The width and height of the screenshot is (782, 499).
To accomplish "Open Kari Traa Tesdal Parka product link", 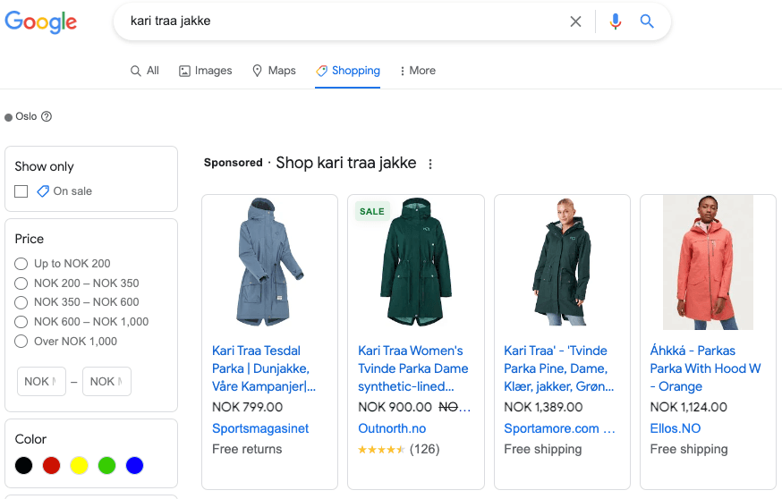I will tap(264, 369).
